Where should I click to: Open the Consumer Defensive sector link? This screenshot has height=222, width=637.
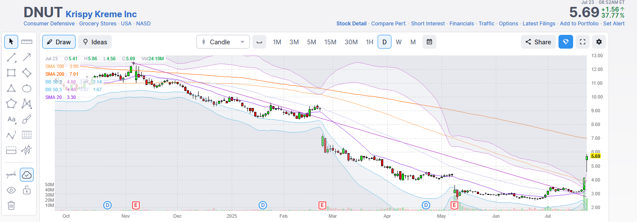pos(49,24)
